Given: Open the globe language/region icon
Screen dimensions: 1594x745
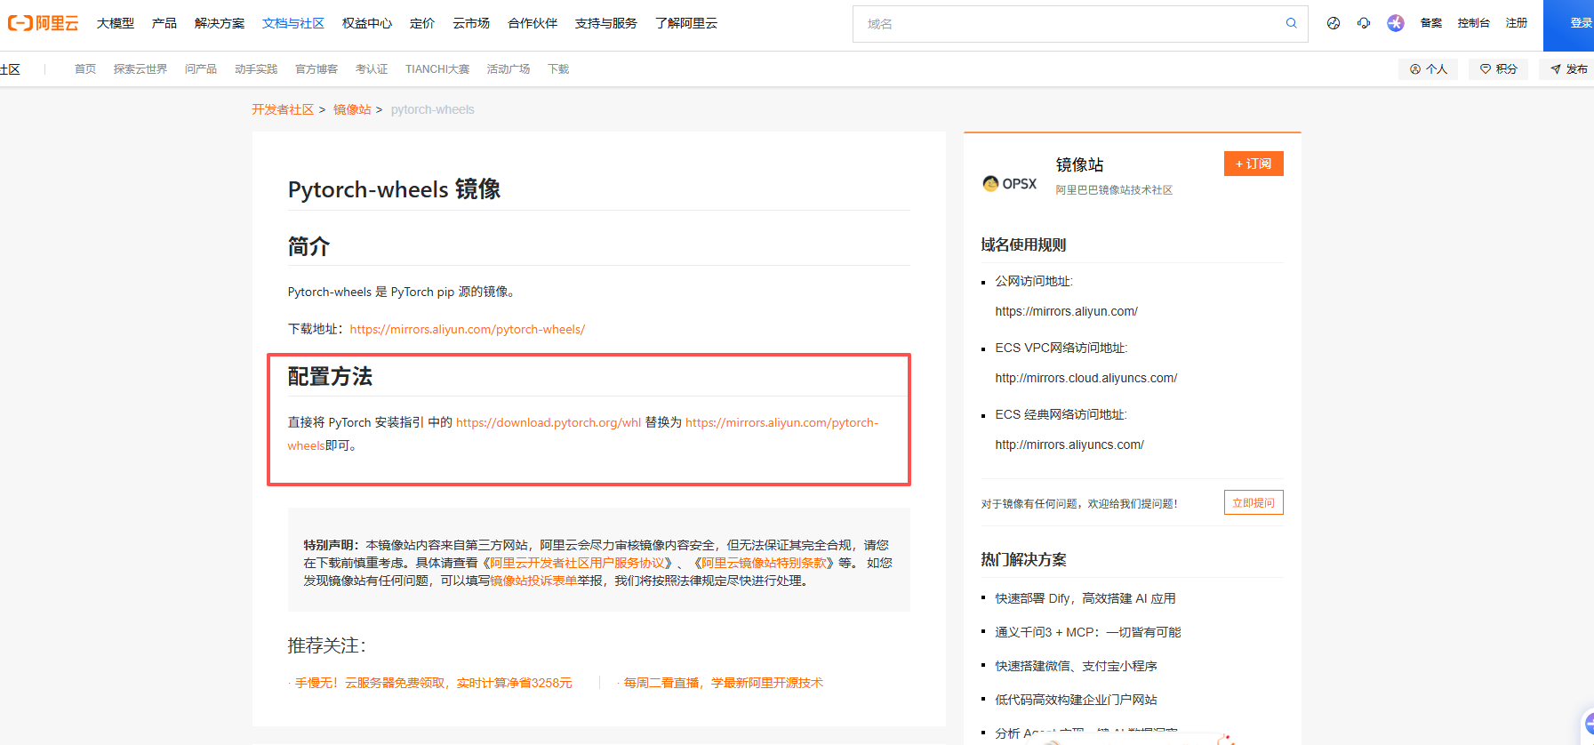Looking at the screenshot, I should coord(1333,23).
